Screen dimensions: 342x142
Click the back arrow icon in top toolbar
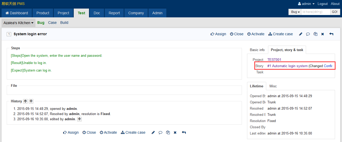click(331, 34)
